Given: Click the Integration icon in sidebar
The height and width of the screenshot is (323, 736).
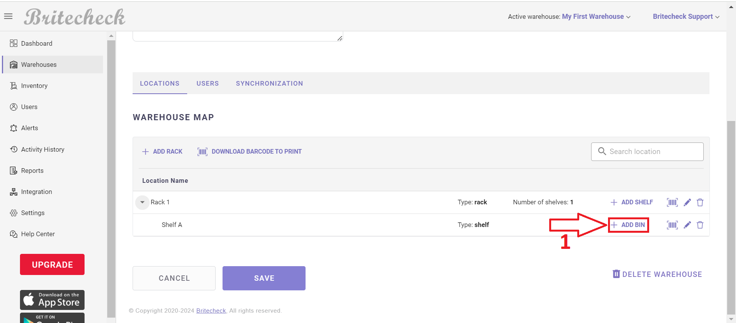Looking at the screenshot, I should pyautogui.click(x=13, y=192).
